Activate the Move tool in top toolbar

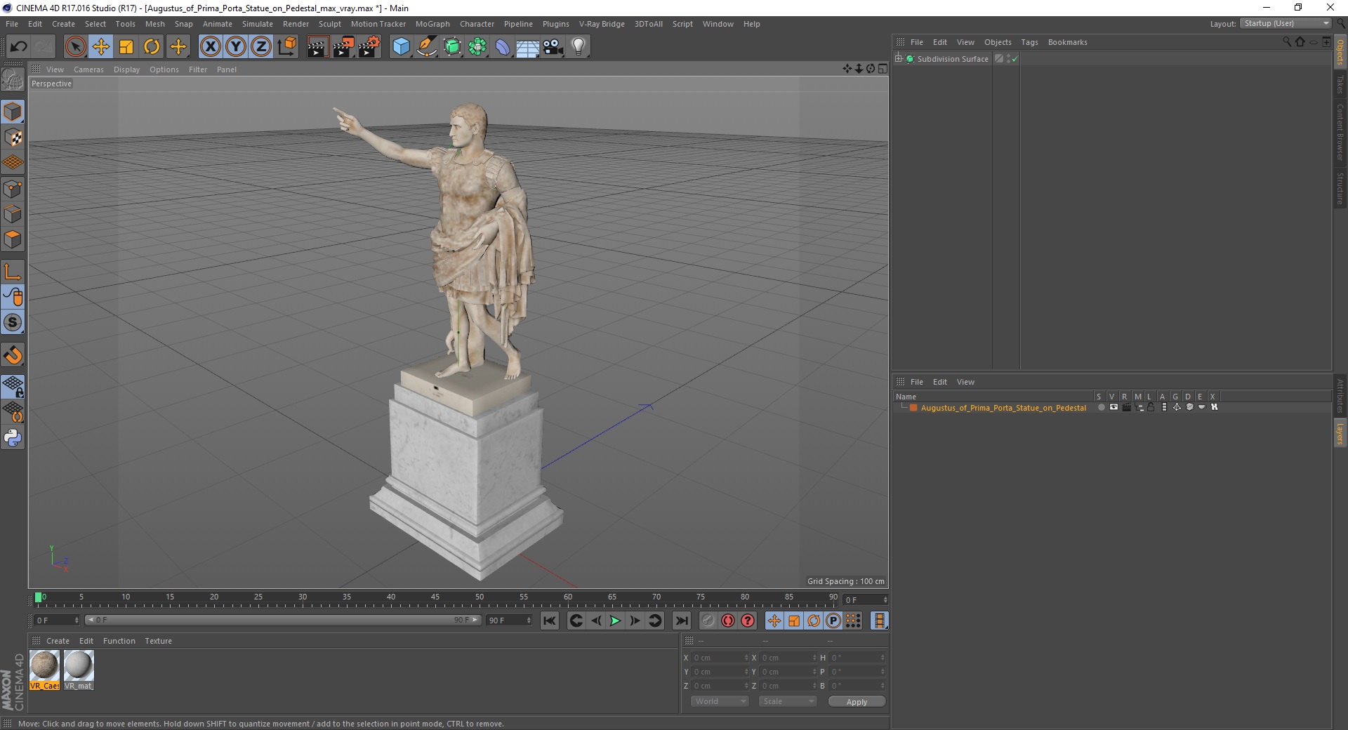click(100, 47)
